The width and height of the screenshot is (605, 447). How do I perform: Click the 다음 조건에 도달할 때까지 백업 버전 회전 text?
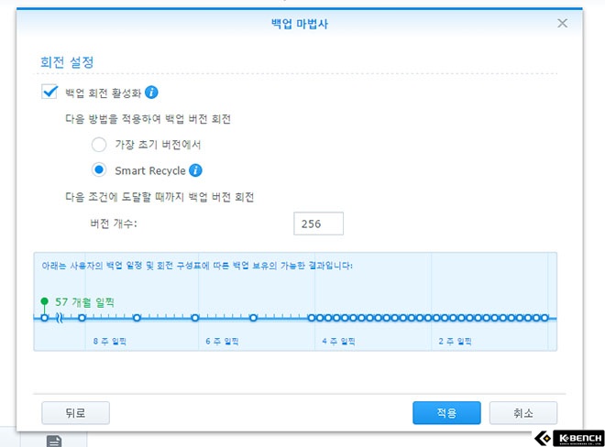point(159,197)
